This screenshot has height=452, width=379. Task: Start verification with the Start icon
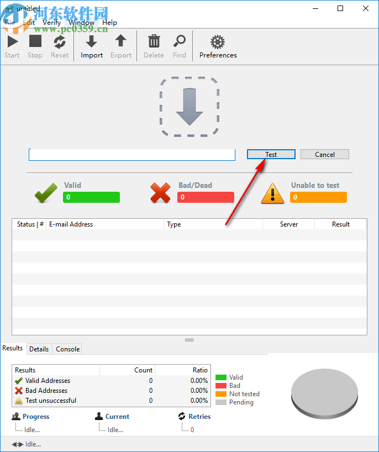coord(12,42)
